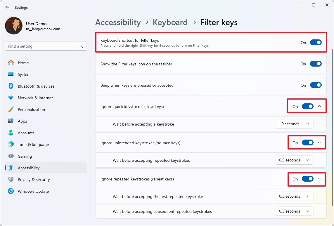Open Accounts from the navigation menu

click(26, 133)
